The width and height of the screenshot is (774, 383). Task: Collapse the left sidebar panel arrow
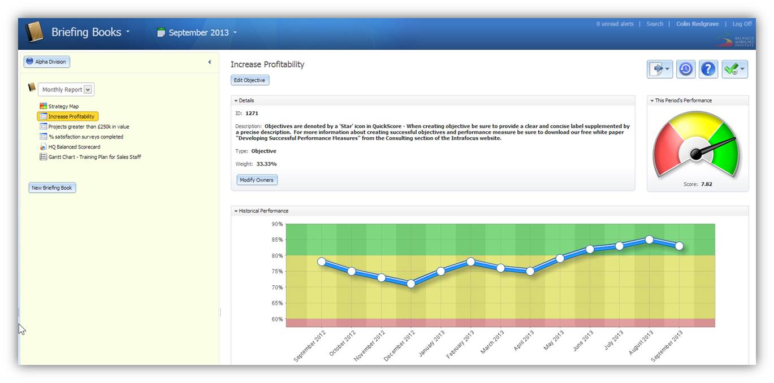209,62
